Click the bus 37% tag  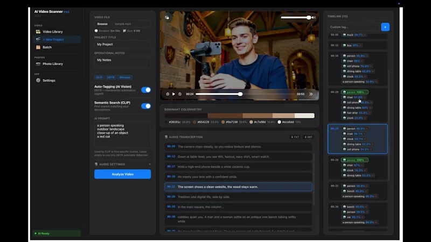[352, 45]
